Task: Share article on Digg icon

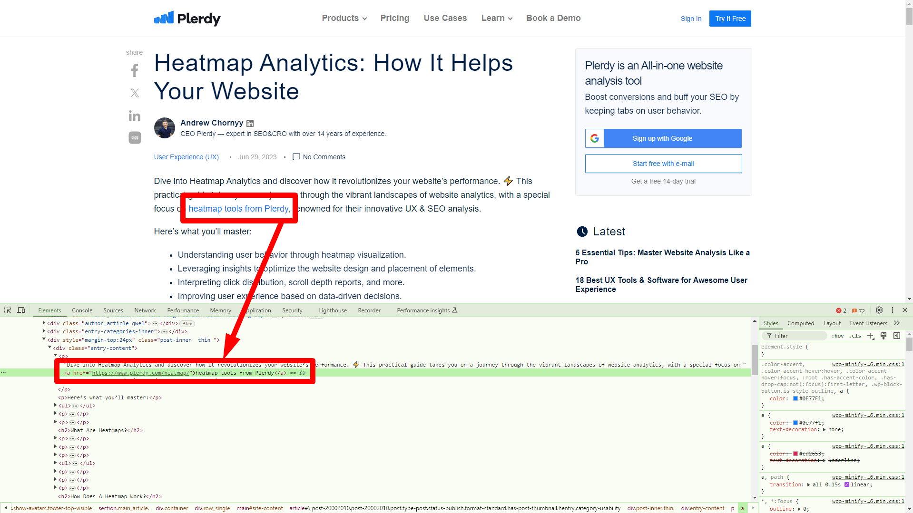Action: (135, 138)
